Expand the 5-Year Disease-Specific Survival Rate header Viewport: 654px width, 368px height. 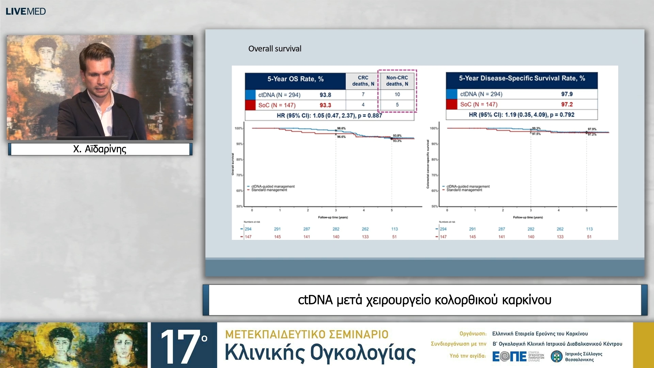point(522,78)
